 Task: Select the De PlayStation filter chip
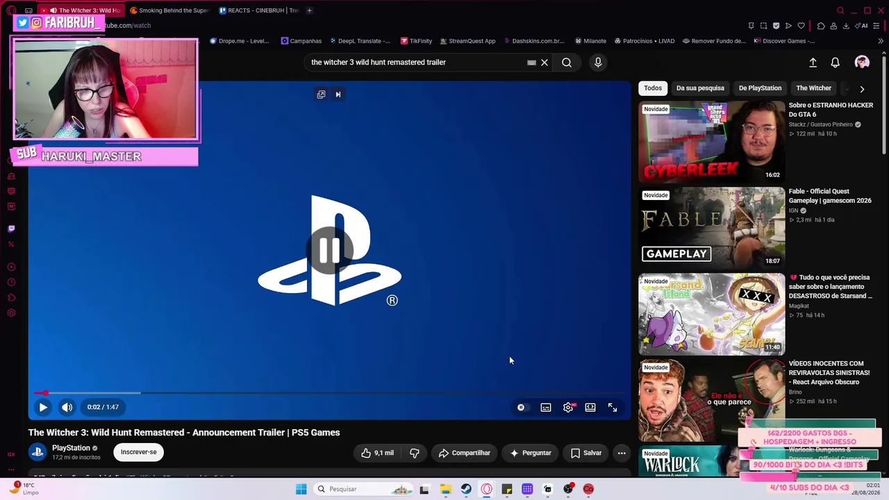click(x=760, y=88)
